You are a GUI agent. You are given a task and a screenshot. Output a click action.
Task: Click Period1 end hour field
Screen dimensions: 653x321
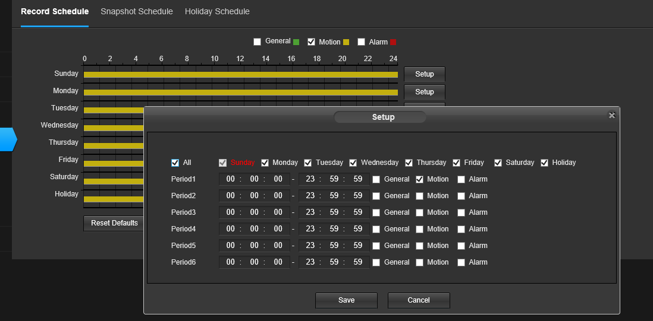tap(310, 179)
